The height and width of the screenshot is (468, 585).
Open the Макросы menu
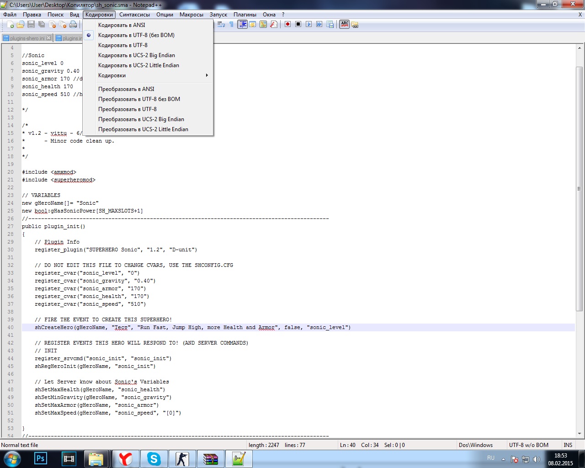click(191, 15)
